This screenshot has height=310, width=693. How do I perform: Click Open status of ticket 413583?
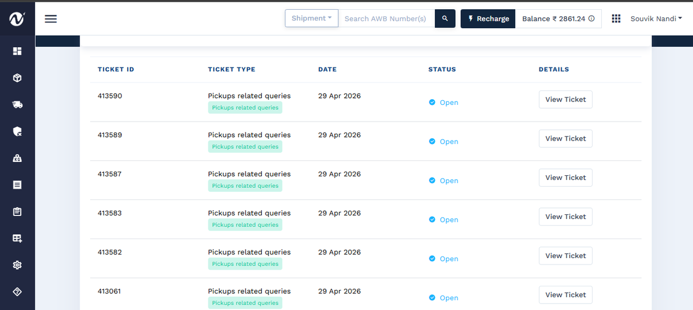(x=444, y=220)
